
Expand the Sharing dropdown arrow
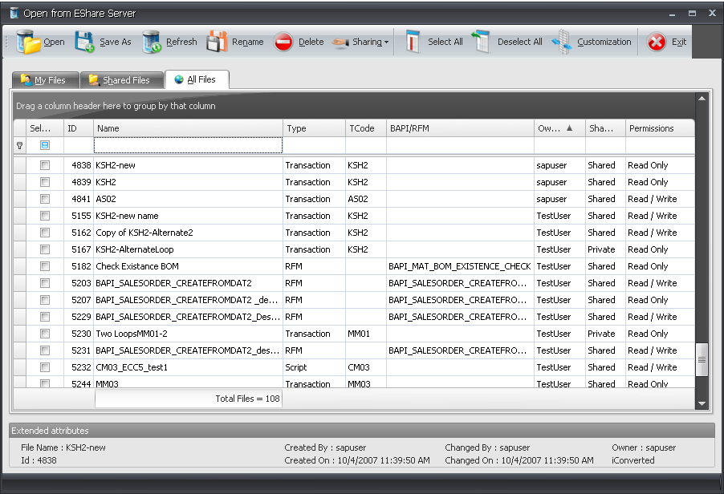click(x=386, y=43)
